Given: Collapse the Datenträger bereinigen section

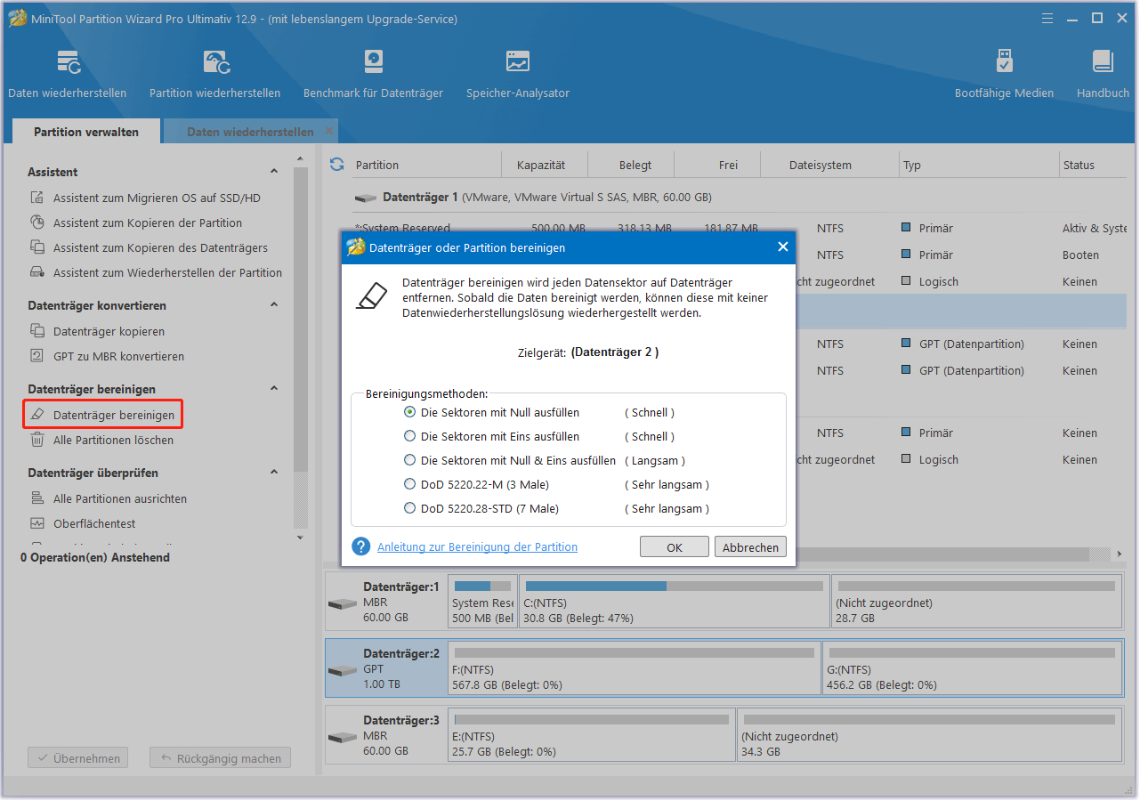Looking at the screenshot, I should (x=274, y=389).
